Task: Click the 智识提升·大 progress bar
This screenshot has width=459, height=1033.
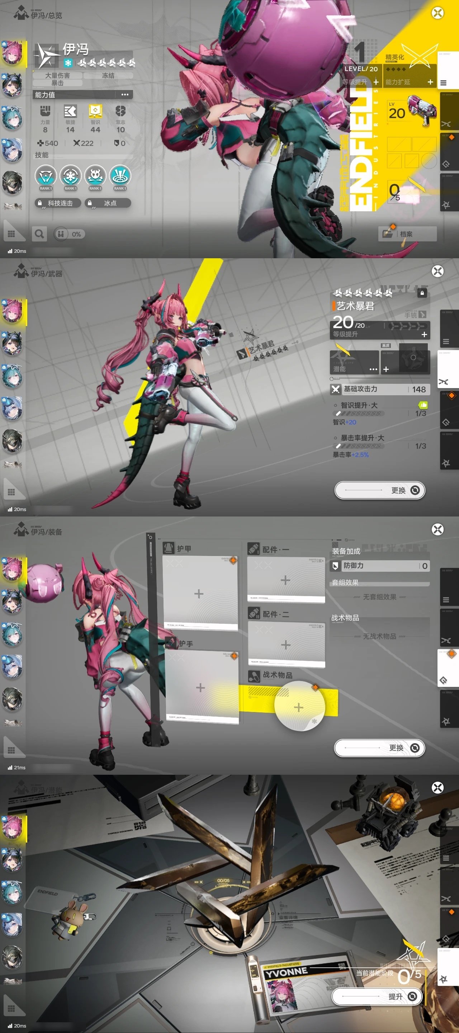Action: click(358, 413)
